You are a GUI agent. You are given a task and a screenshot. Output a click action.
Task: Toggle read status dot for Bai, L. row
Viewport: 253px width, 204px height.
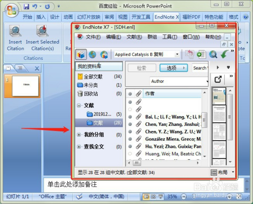point(130,117)
